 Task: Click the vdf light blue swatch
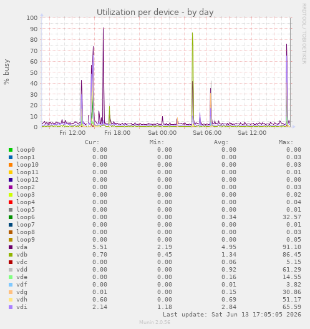11,285
